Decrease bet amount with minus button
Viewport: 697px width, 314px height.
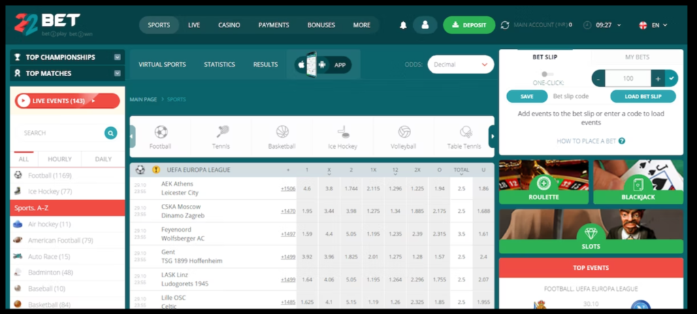coord(598,79)
